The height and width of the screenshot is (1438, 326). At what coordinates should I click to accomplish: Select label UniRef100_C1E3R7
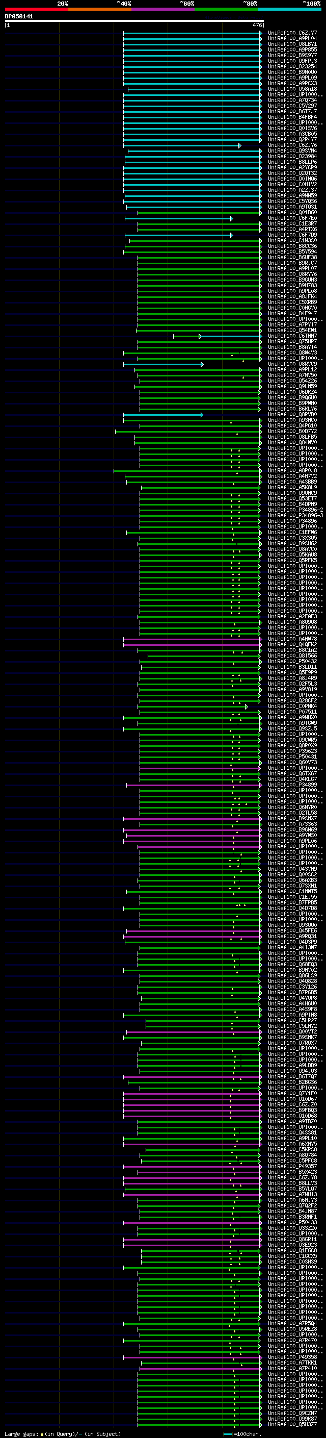[x=292, y=224]
